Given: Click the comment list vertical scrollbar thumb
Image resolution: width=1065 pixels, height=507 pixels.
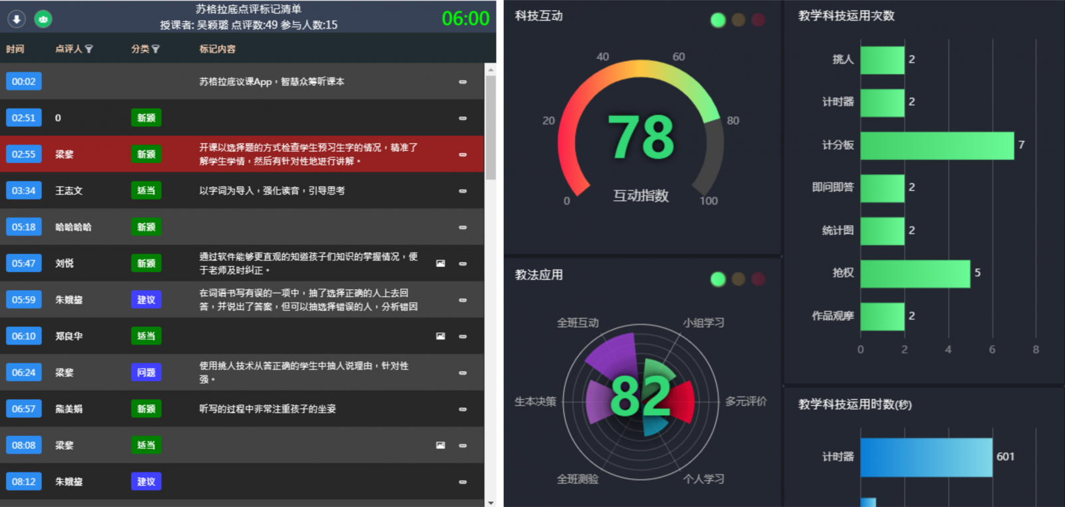Looking at the screenshot, I should pos(491,126).
